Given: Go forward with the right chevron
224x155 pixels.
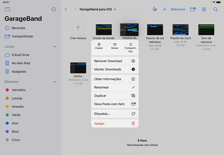Looking at the screenshot, I should (75, 9).
